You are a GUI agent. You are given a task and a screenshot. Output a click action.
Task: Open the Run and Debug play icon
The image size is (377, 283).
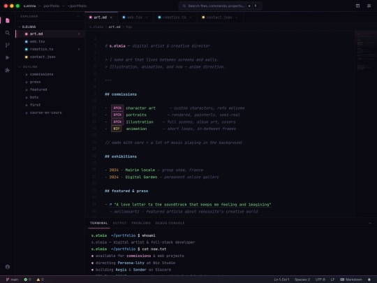coord(8,57)
